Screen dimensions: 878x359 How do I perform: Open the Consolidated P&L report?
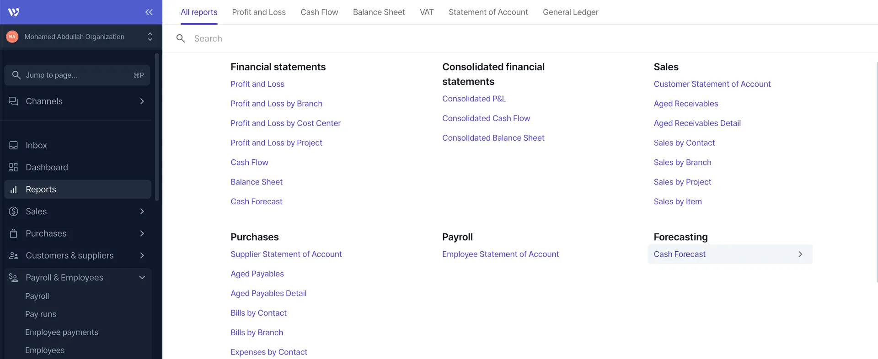pyautogui.click(x=474, y=99)
